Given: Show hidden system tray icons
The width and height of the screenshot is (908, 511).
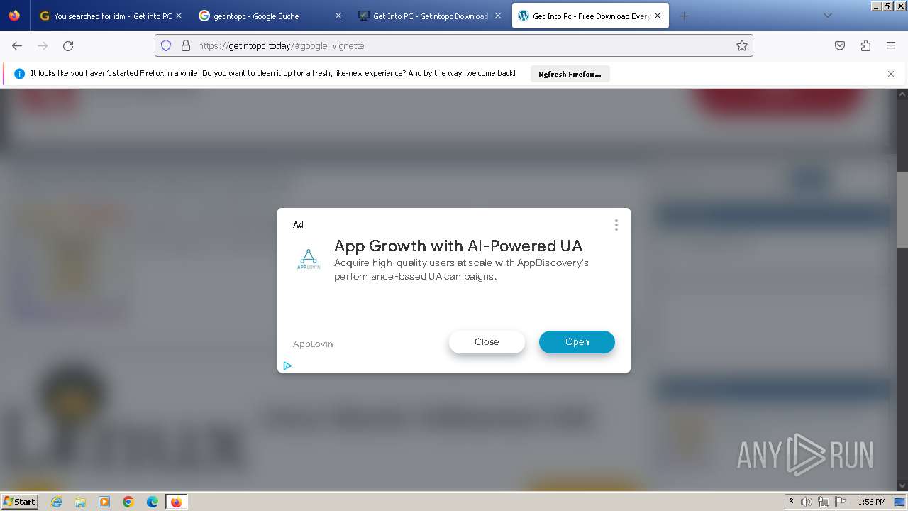Looking at the screenshot, I should (791, 502).
